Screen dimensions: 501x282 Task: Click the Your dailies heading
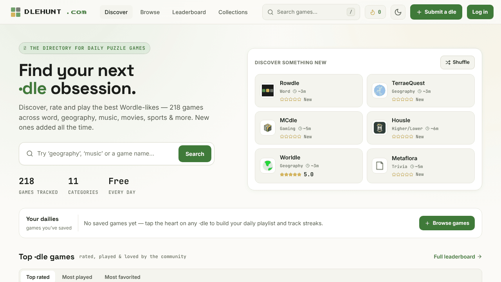[42, 219]
